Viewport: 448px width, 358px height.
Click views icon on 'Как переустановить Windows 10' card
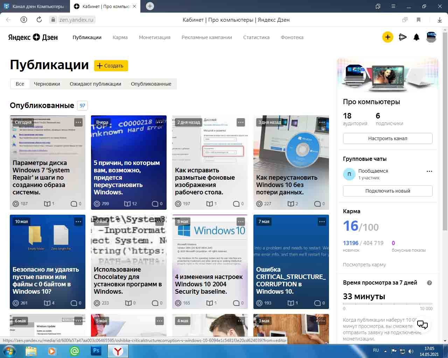tap(259, 203)
